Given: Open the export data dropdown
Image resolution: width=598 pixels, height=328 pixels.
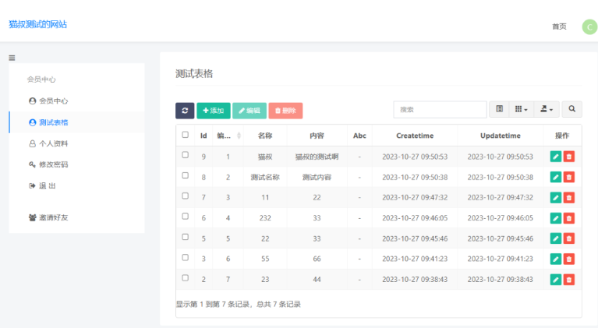Looking at the screenshot, I should (547, 109).
